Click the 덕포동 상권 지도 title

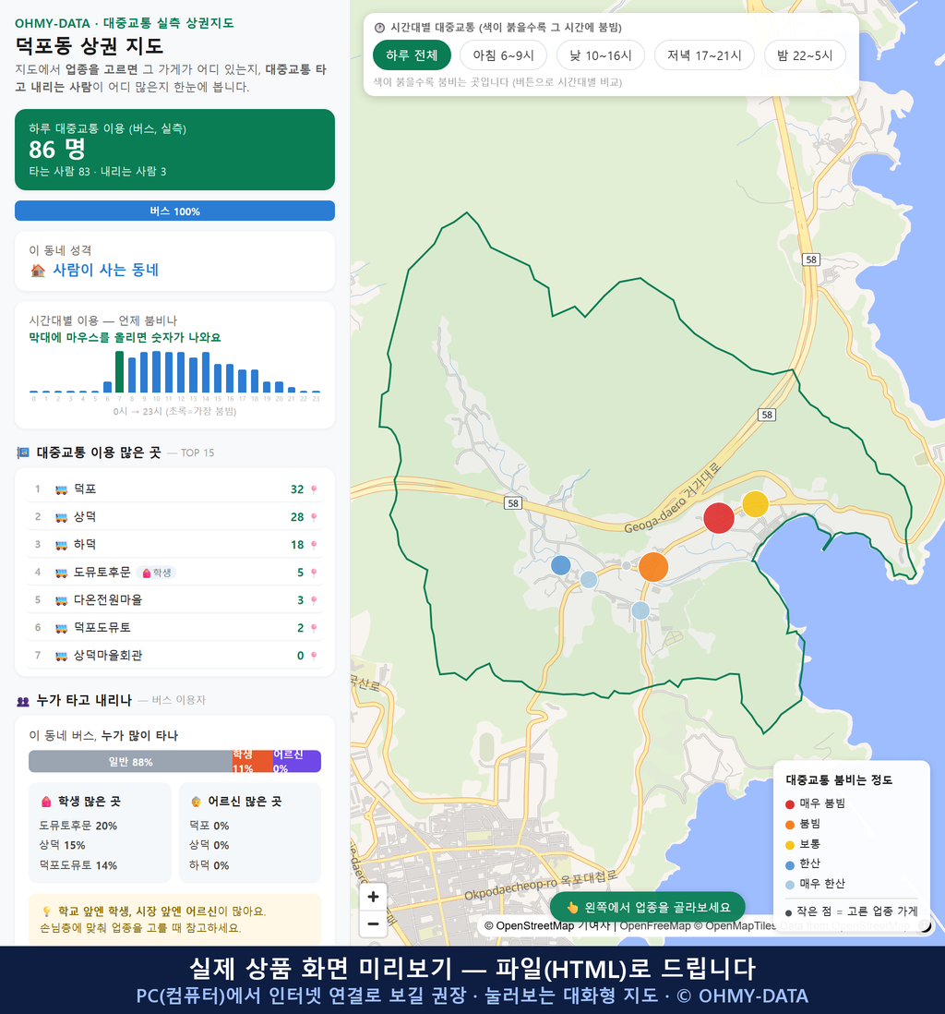(x=90, y=46)
